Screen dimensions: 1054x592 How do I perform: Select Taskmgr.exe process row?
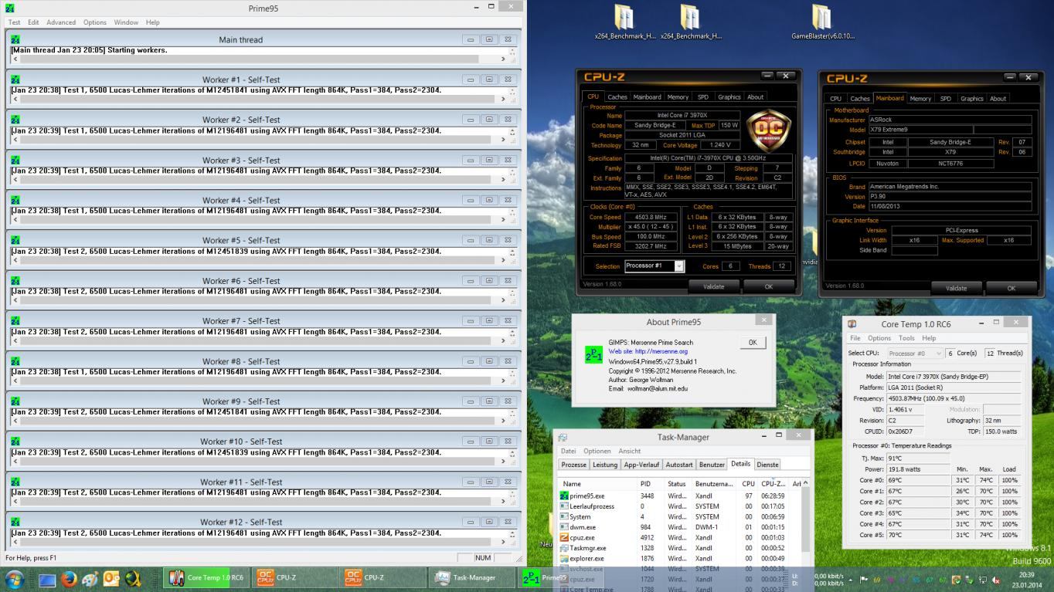[x=681, y=548]
